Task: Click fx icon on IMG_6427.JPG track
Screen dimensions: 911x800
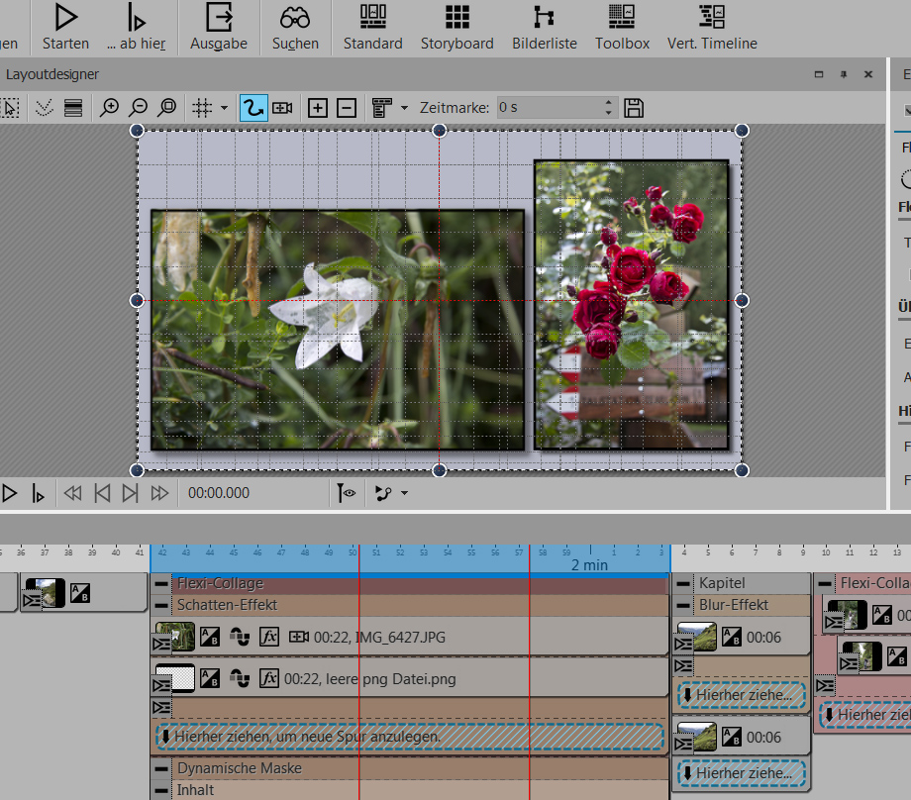Action: [269, 637]
